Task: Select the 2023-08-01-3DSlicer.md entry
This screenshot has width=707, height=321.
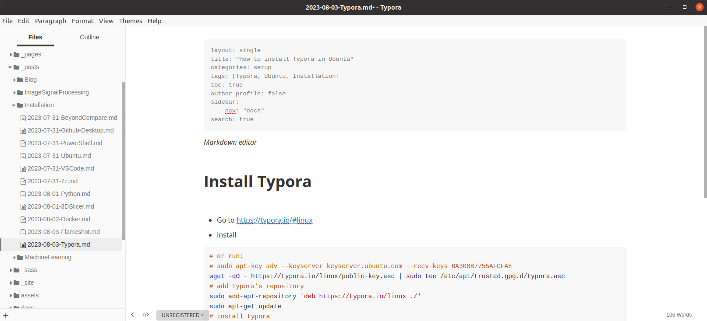Action: tap(61, 206)
